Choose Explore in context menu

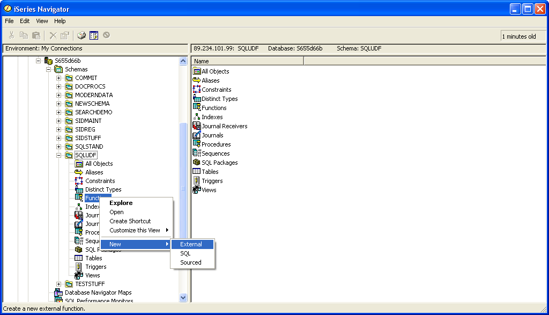pos(137,203)
